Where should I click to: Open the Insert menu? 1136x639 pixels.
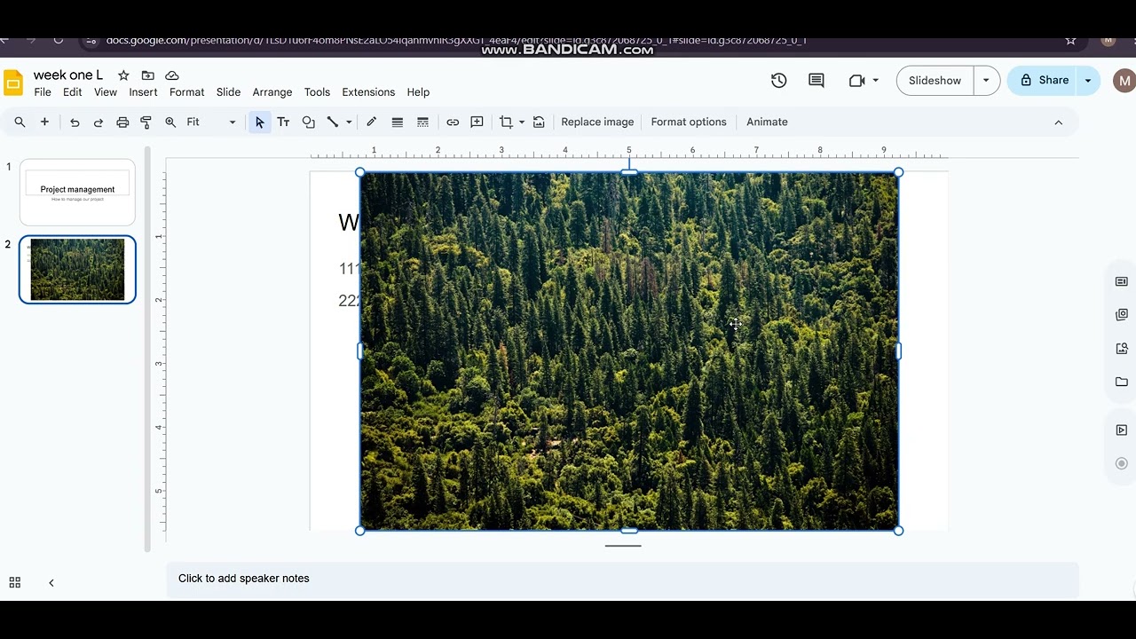coord(143,92)
